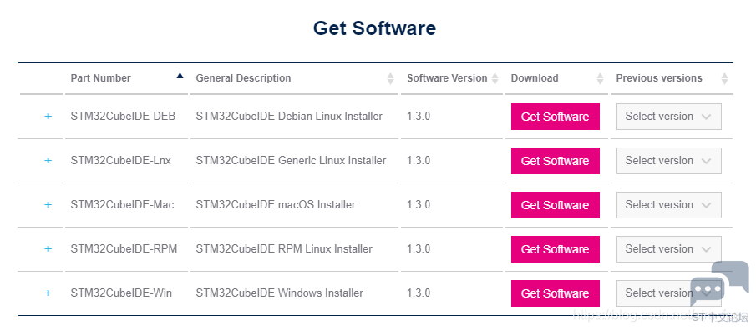Sort by Part Number arrow icon
The image size is (756, 330).
[x=180, y=76]
